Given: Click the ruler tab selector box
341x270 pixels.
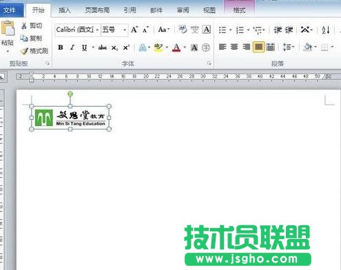Looking at the screenshot, I should pos(3,77).
